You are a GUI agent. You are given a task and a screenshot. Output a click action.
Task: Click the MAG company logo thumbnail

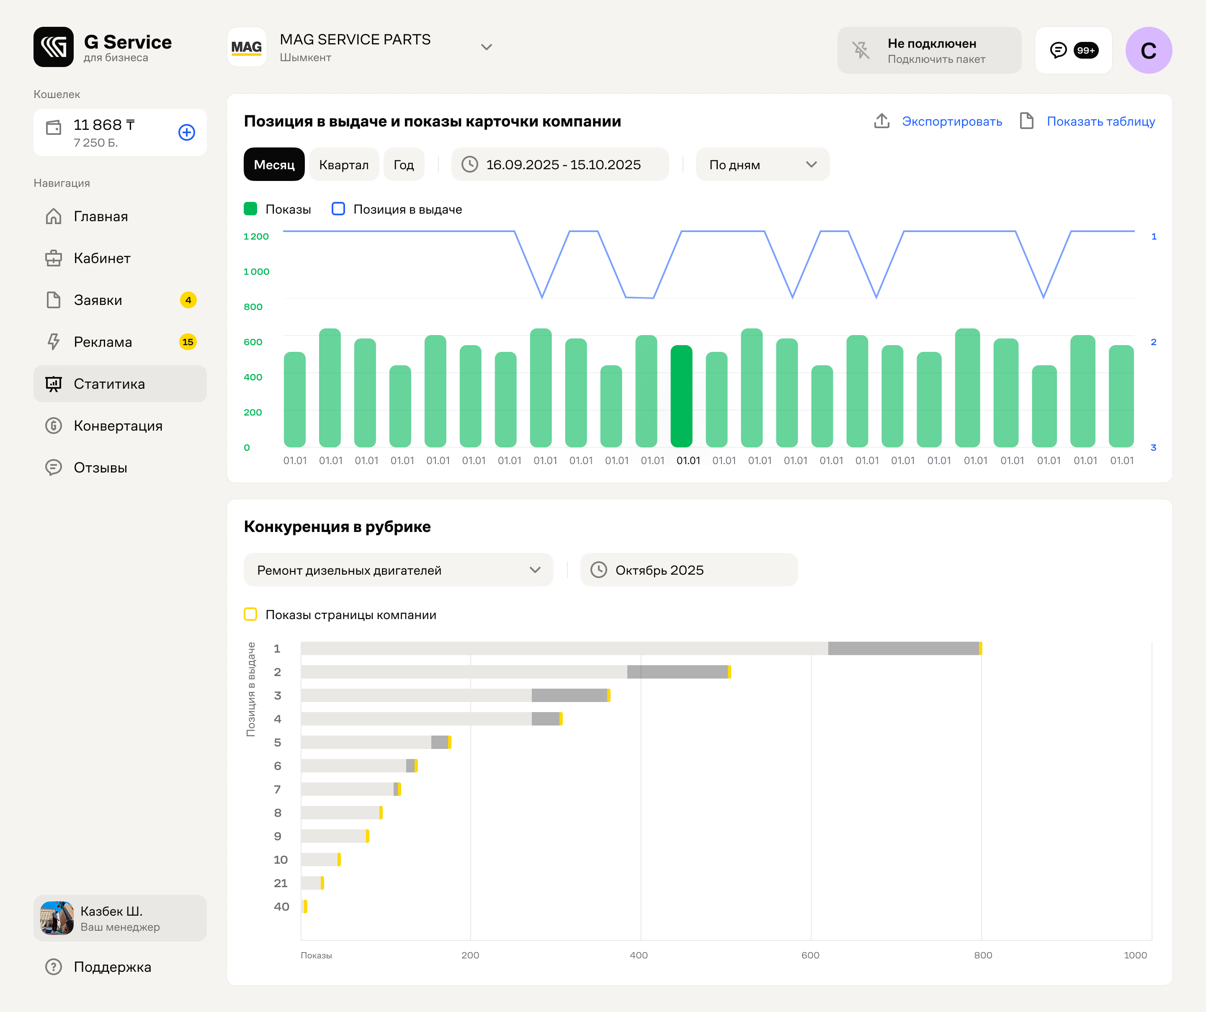247,47
